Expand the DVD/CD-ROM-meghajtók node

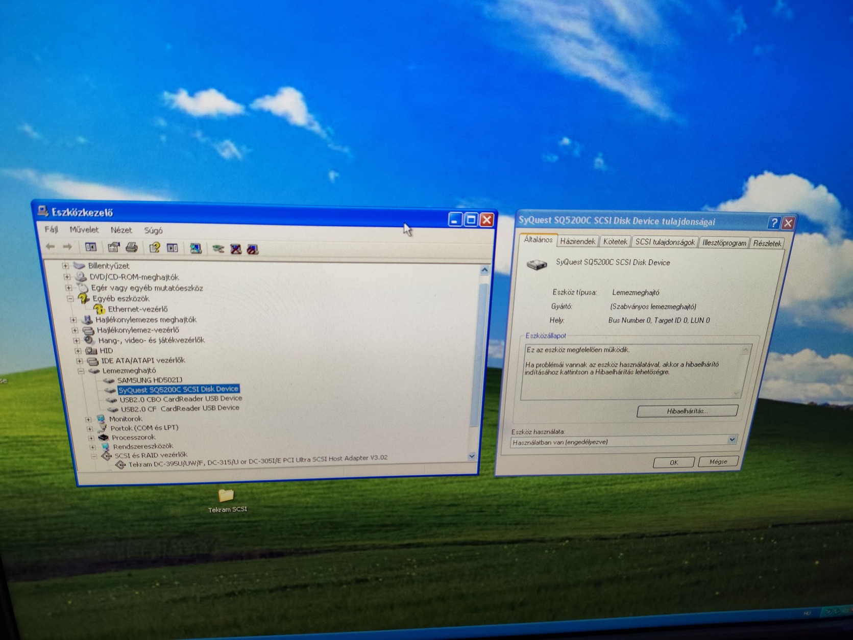(67, 277)
